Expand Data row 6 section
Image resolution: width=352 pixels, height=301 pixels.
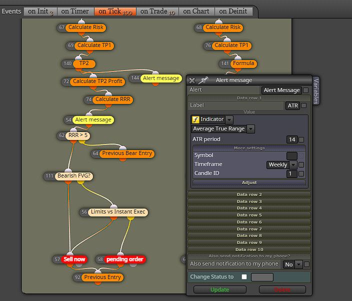click(x=249, y=222)
